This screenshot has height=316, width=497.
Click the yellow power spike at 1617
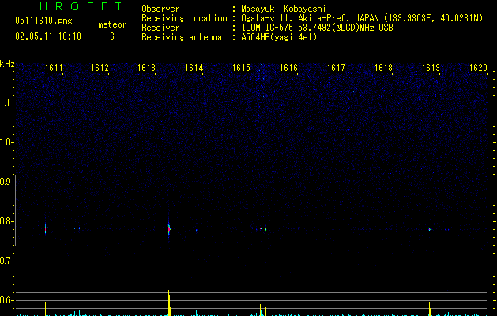click(341, 307)
